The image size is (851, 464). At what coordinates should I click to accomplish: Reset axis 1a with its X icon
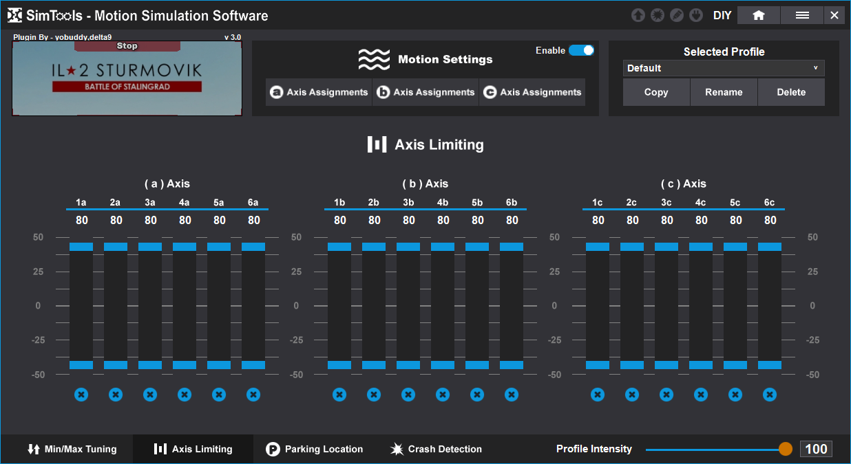(x=81, y=395)
